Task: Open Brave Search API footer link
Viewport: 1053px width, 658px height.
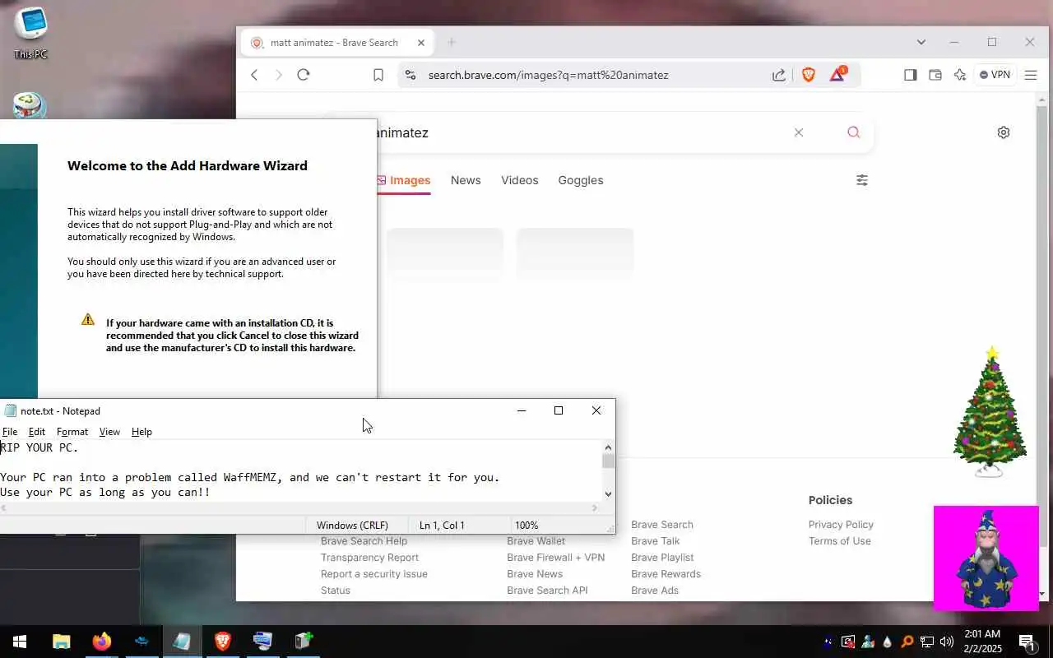Action: (x=547, y=591)
